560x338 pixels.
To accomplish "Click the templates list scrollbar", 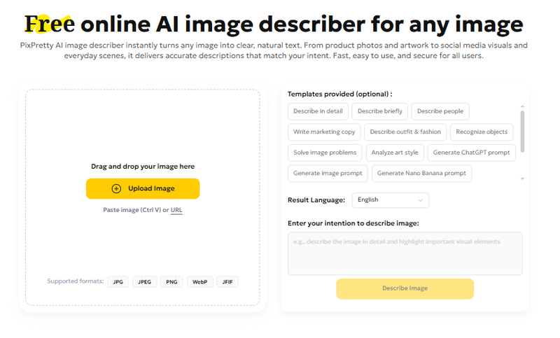I will click(522, 129).
